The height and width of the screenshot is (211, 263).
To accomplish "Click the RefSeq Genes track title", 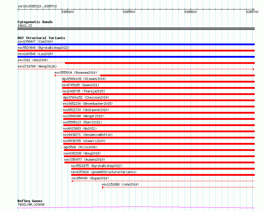I will point(30,201).
